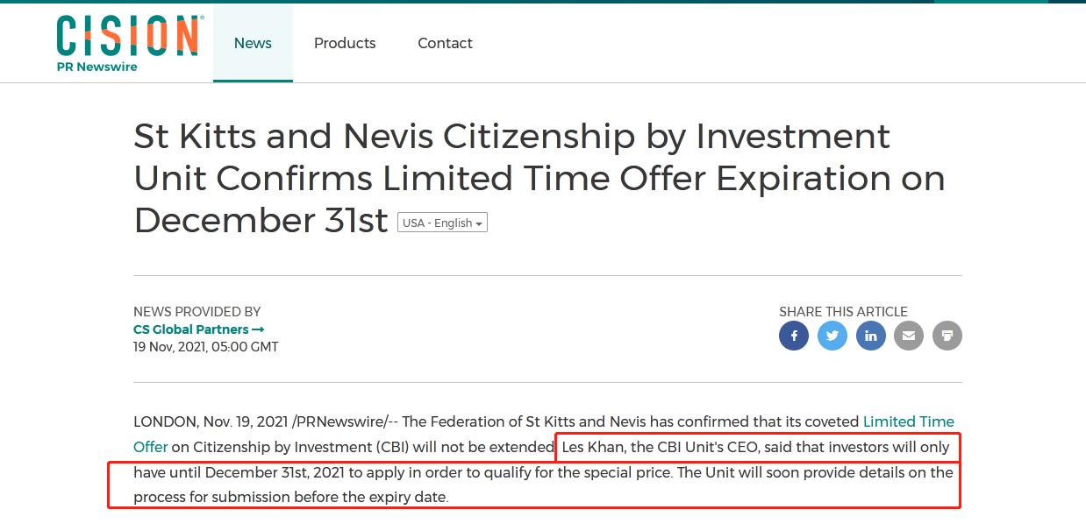Click the 'News provided by' label
The image size is (1086, 531).
click(196, 311)
